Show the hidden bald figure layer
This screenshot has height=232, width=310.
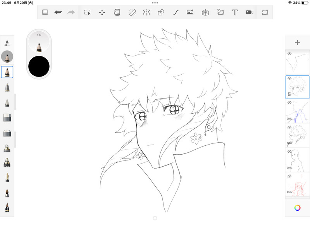click(289, 152)
